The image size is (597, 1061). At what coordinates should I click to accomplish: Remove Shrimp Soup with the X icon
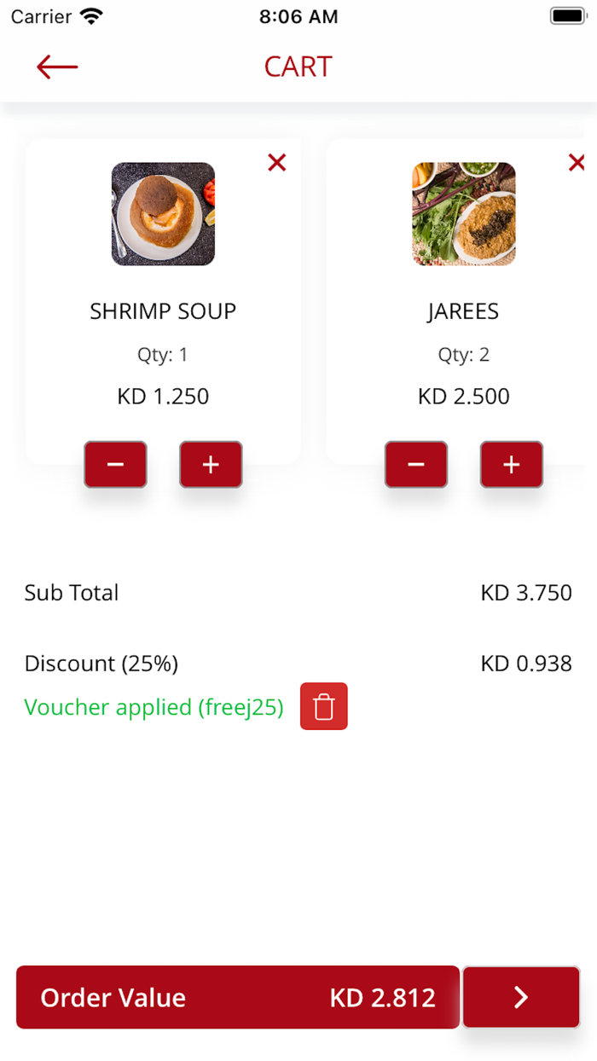pyautogui.click(x=277, y=162)
